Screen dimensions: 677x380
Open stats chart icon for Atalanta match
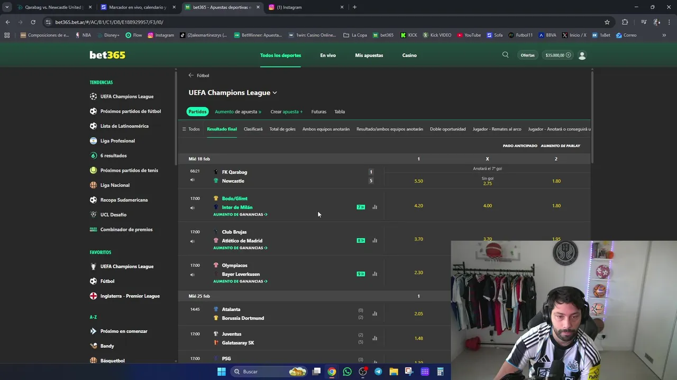tap(374, 313)
